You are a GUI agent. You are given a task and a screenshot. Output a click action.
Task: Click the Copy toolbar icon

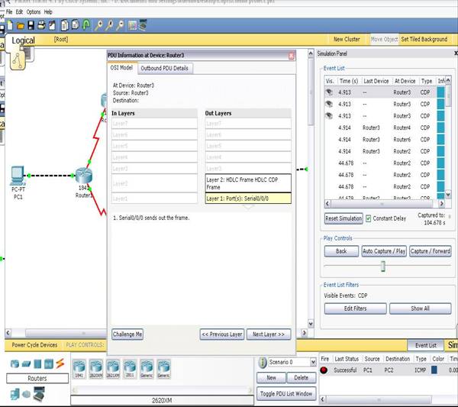(65, 26)
